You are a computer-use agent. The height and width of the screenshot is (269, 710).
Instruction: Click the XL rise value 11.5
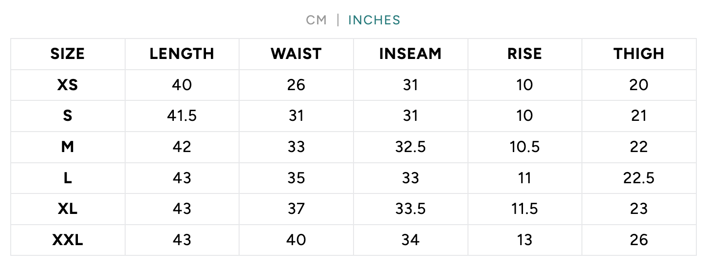[x=524, y=209]
